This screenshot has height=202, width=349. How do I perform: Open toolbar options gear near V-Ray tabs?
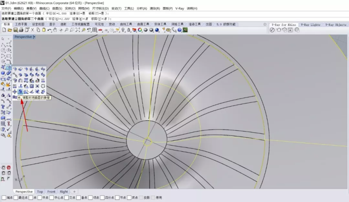[265, 24]
